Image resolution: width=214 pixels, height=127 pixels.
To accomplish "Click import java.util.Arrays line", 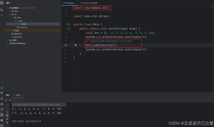I will pos(91,16).
